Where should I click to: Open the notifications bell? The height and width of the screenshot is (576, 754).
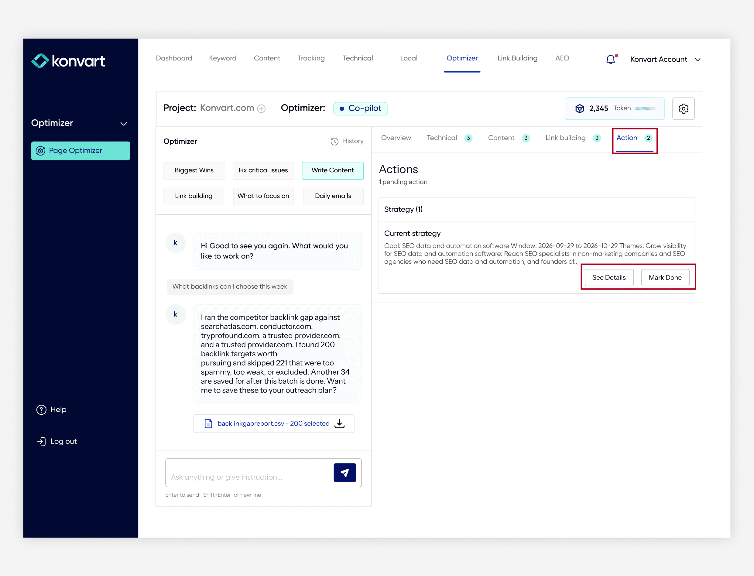(611, 59)
